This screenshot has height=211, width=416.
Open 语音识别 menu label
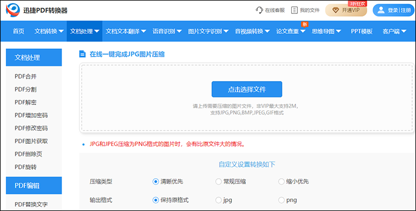[x=164, y=31]
